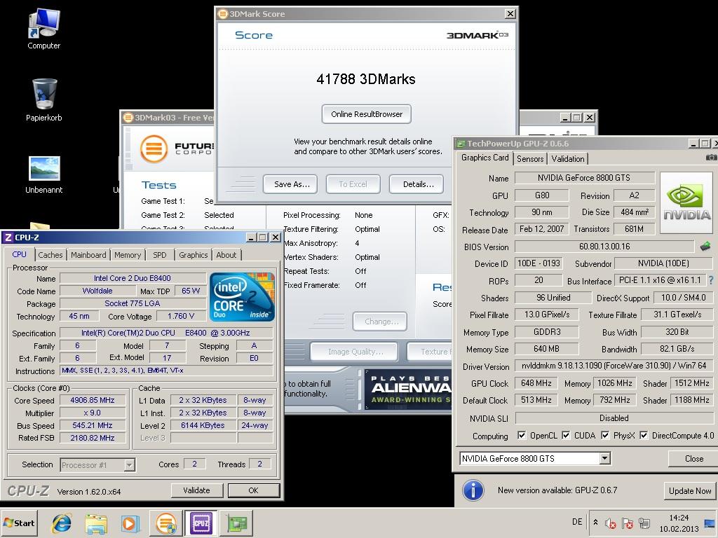Switch to the About tab in CPU-Z

click(226, 255)
